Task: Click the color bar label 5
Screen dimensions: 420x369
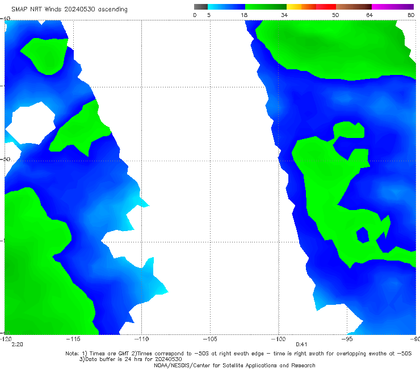Action: click(x=209, y=15)
